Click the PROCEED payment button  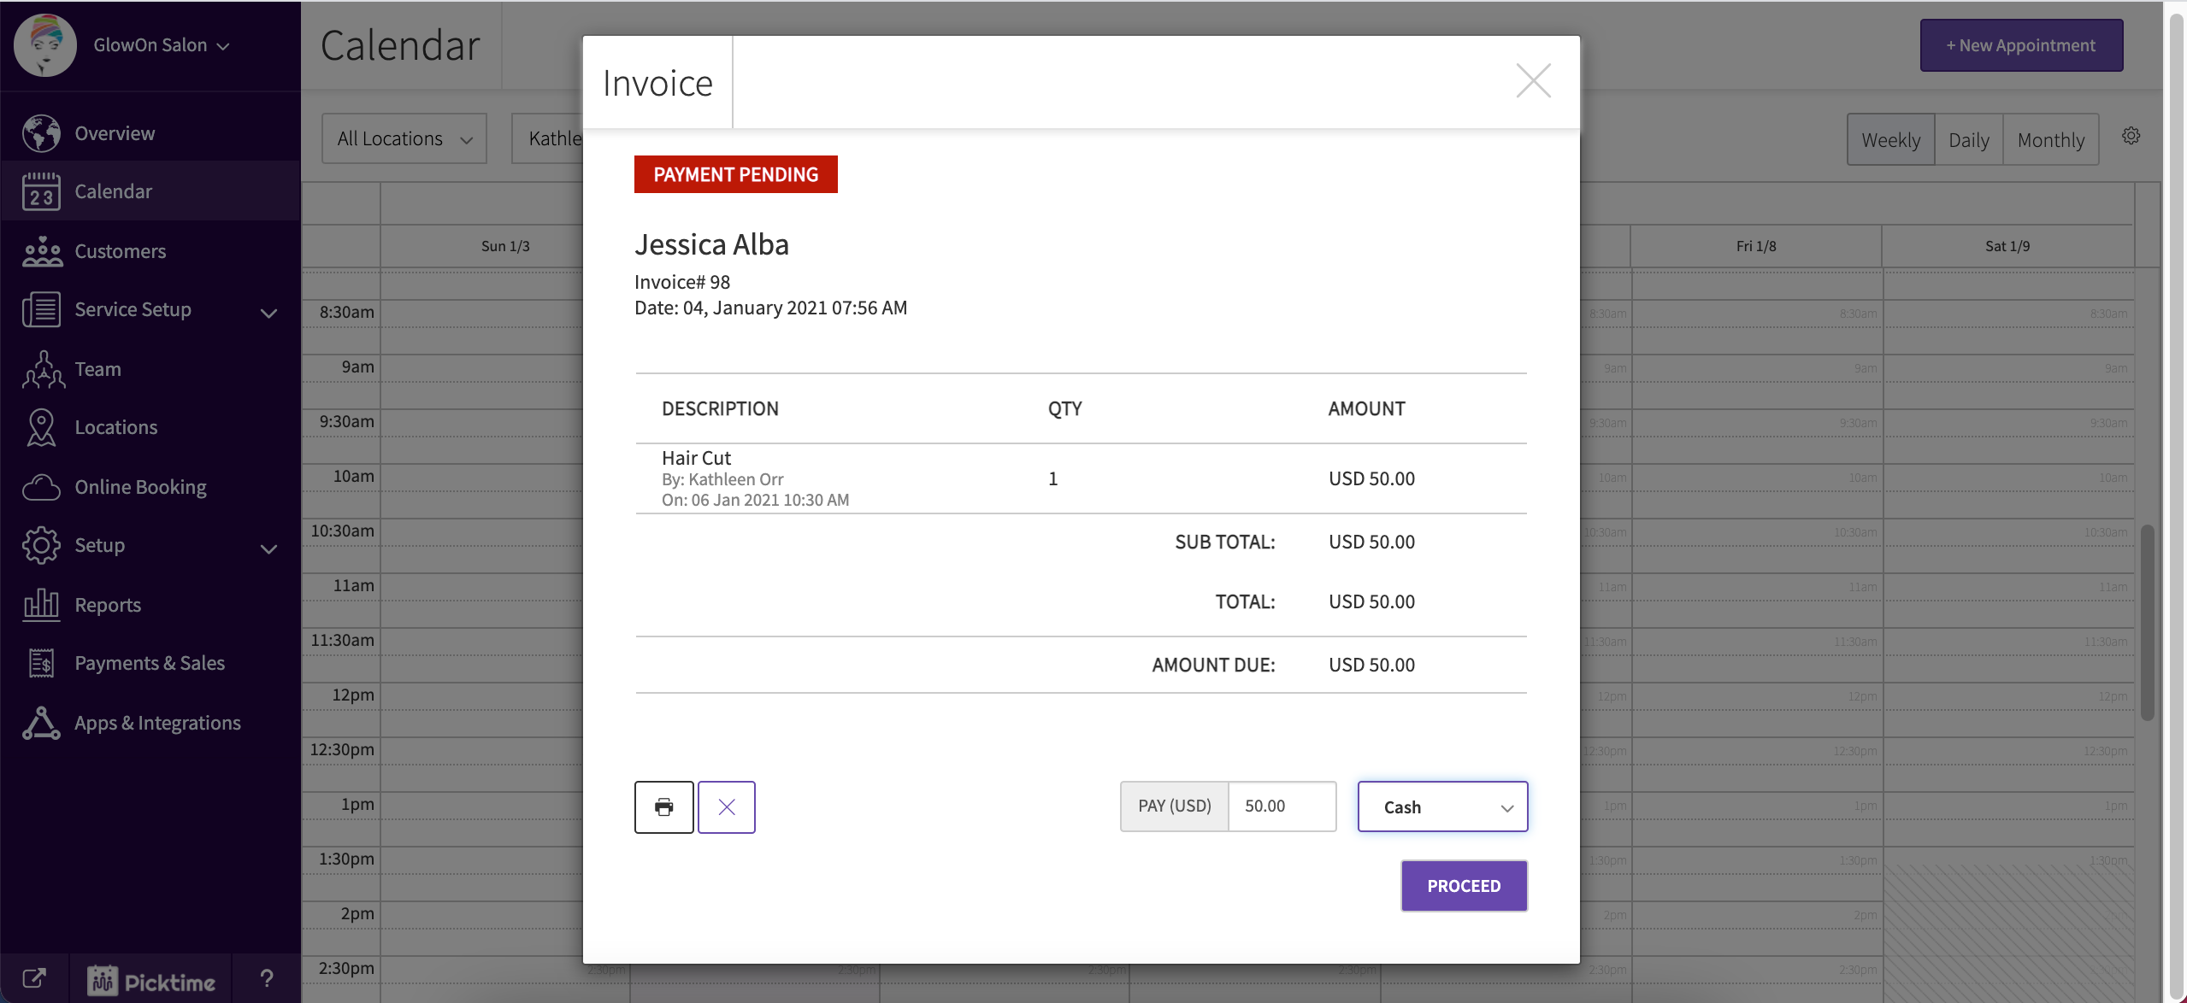[1463, 885]
